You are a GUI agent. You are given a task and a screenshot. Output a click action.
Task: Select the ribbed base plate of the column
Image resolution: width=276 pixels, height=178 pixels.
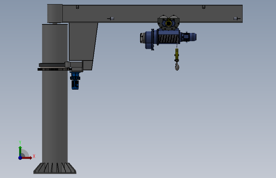(55, 168)
